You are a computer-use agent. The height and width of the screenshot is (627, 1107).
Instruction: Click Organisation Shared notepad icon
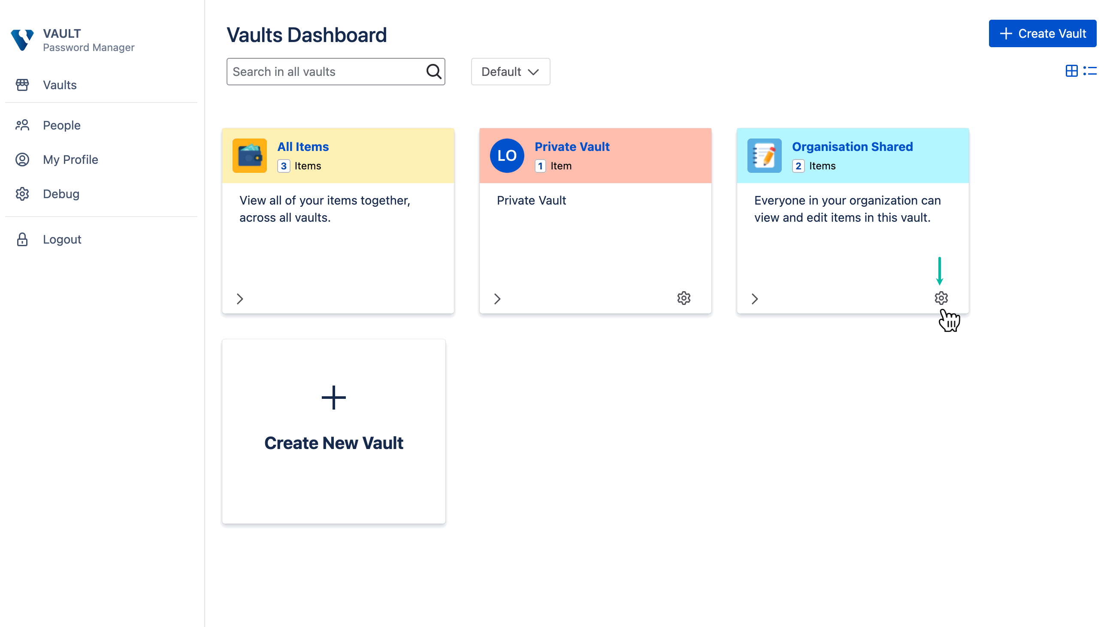(x=764, y=155)
